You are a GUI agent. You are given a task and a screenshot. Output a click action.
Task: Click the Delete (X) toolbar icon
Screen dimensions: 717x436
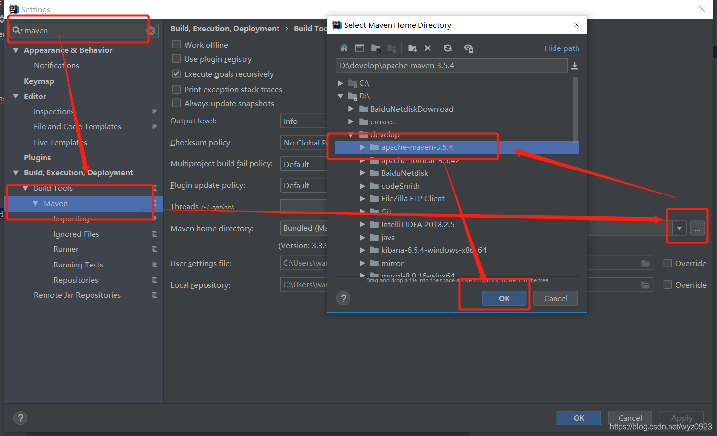[428, 48]
